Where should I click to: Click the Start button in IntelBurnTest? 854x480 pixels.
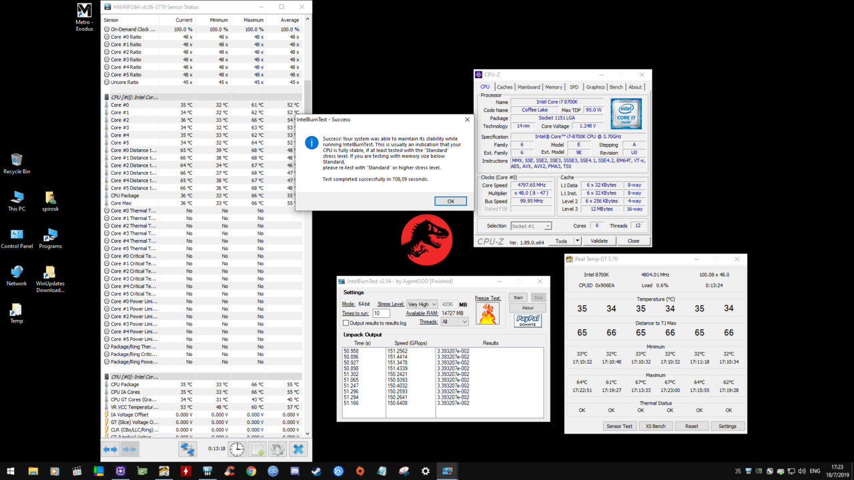518,297
